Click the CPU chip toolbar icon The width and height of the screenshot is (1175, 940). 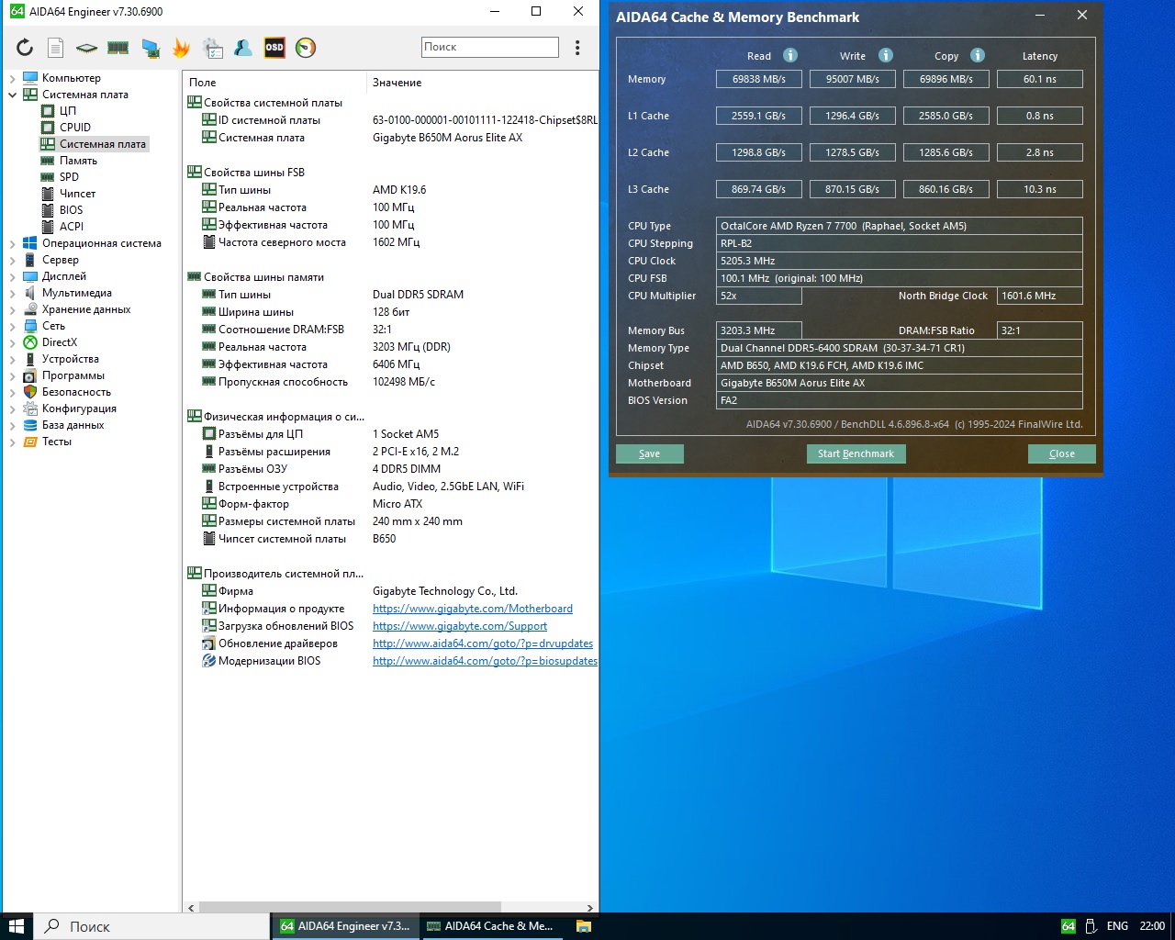[86, 48]
